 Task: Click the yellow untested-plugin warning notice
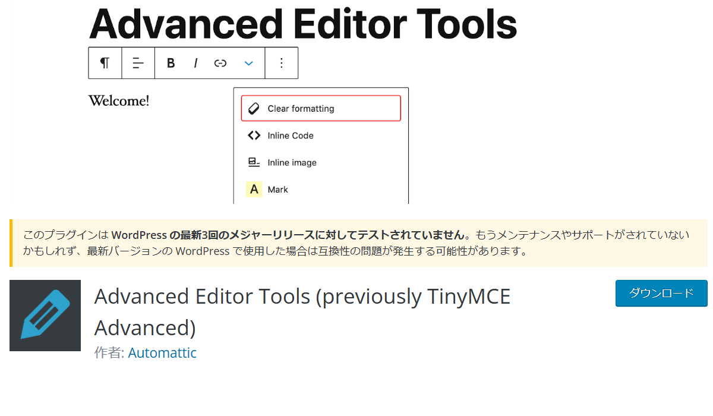point(359,243)
